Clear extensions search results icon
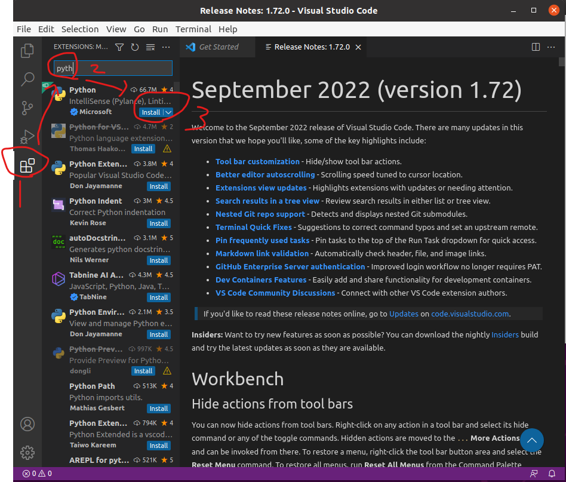The width and height of the screenshot is (566, 482). (150, 47)
